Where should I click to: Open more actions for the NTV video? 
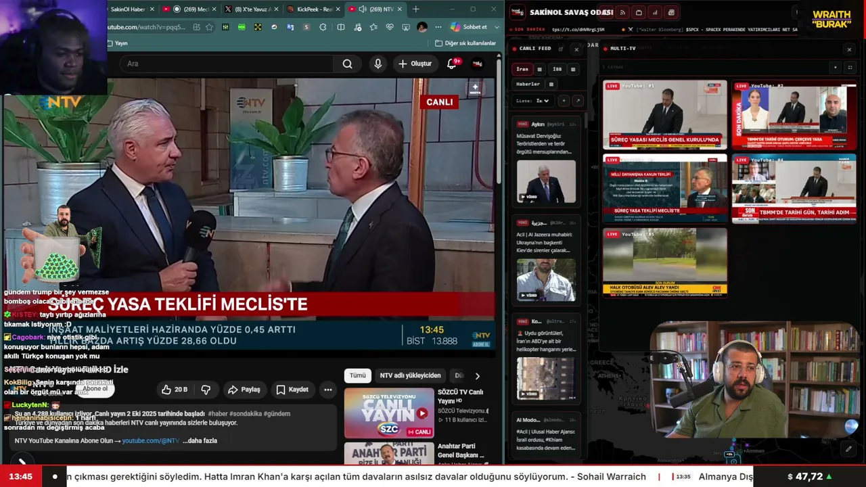[328, 390]
